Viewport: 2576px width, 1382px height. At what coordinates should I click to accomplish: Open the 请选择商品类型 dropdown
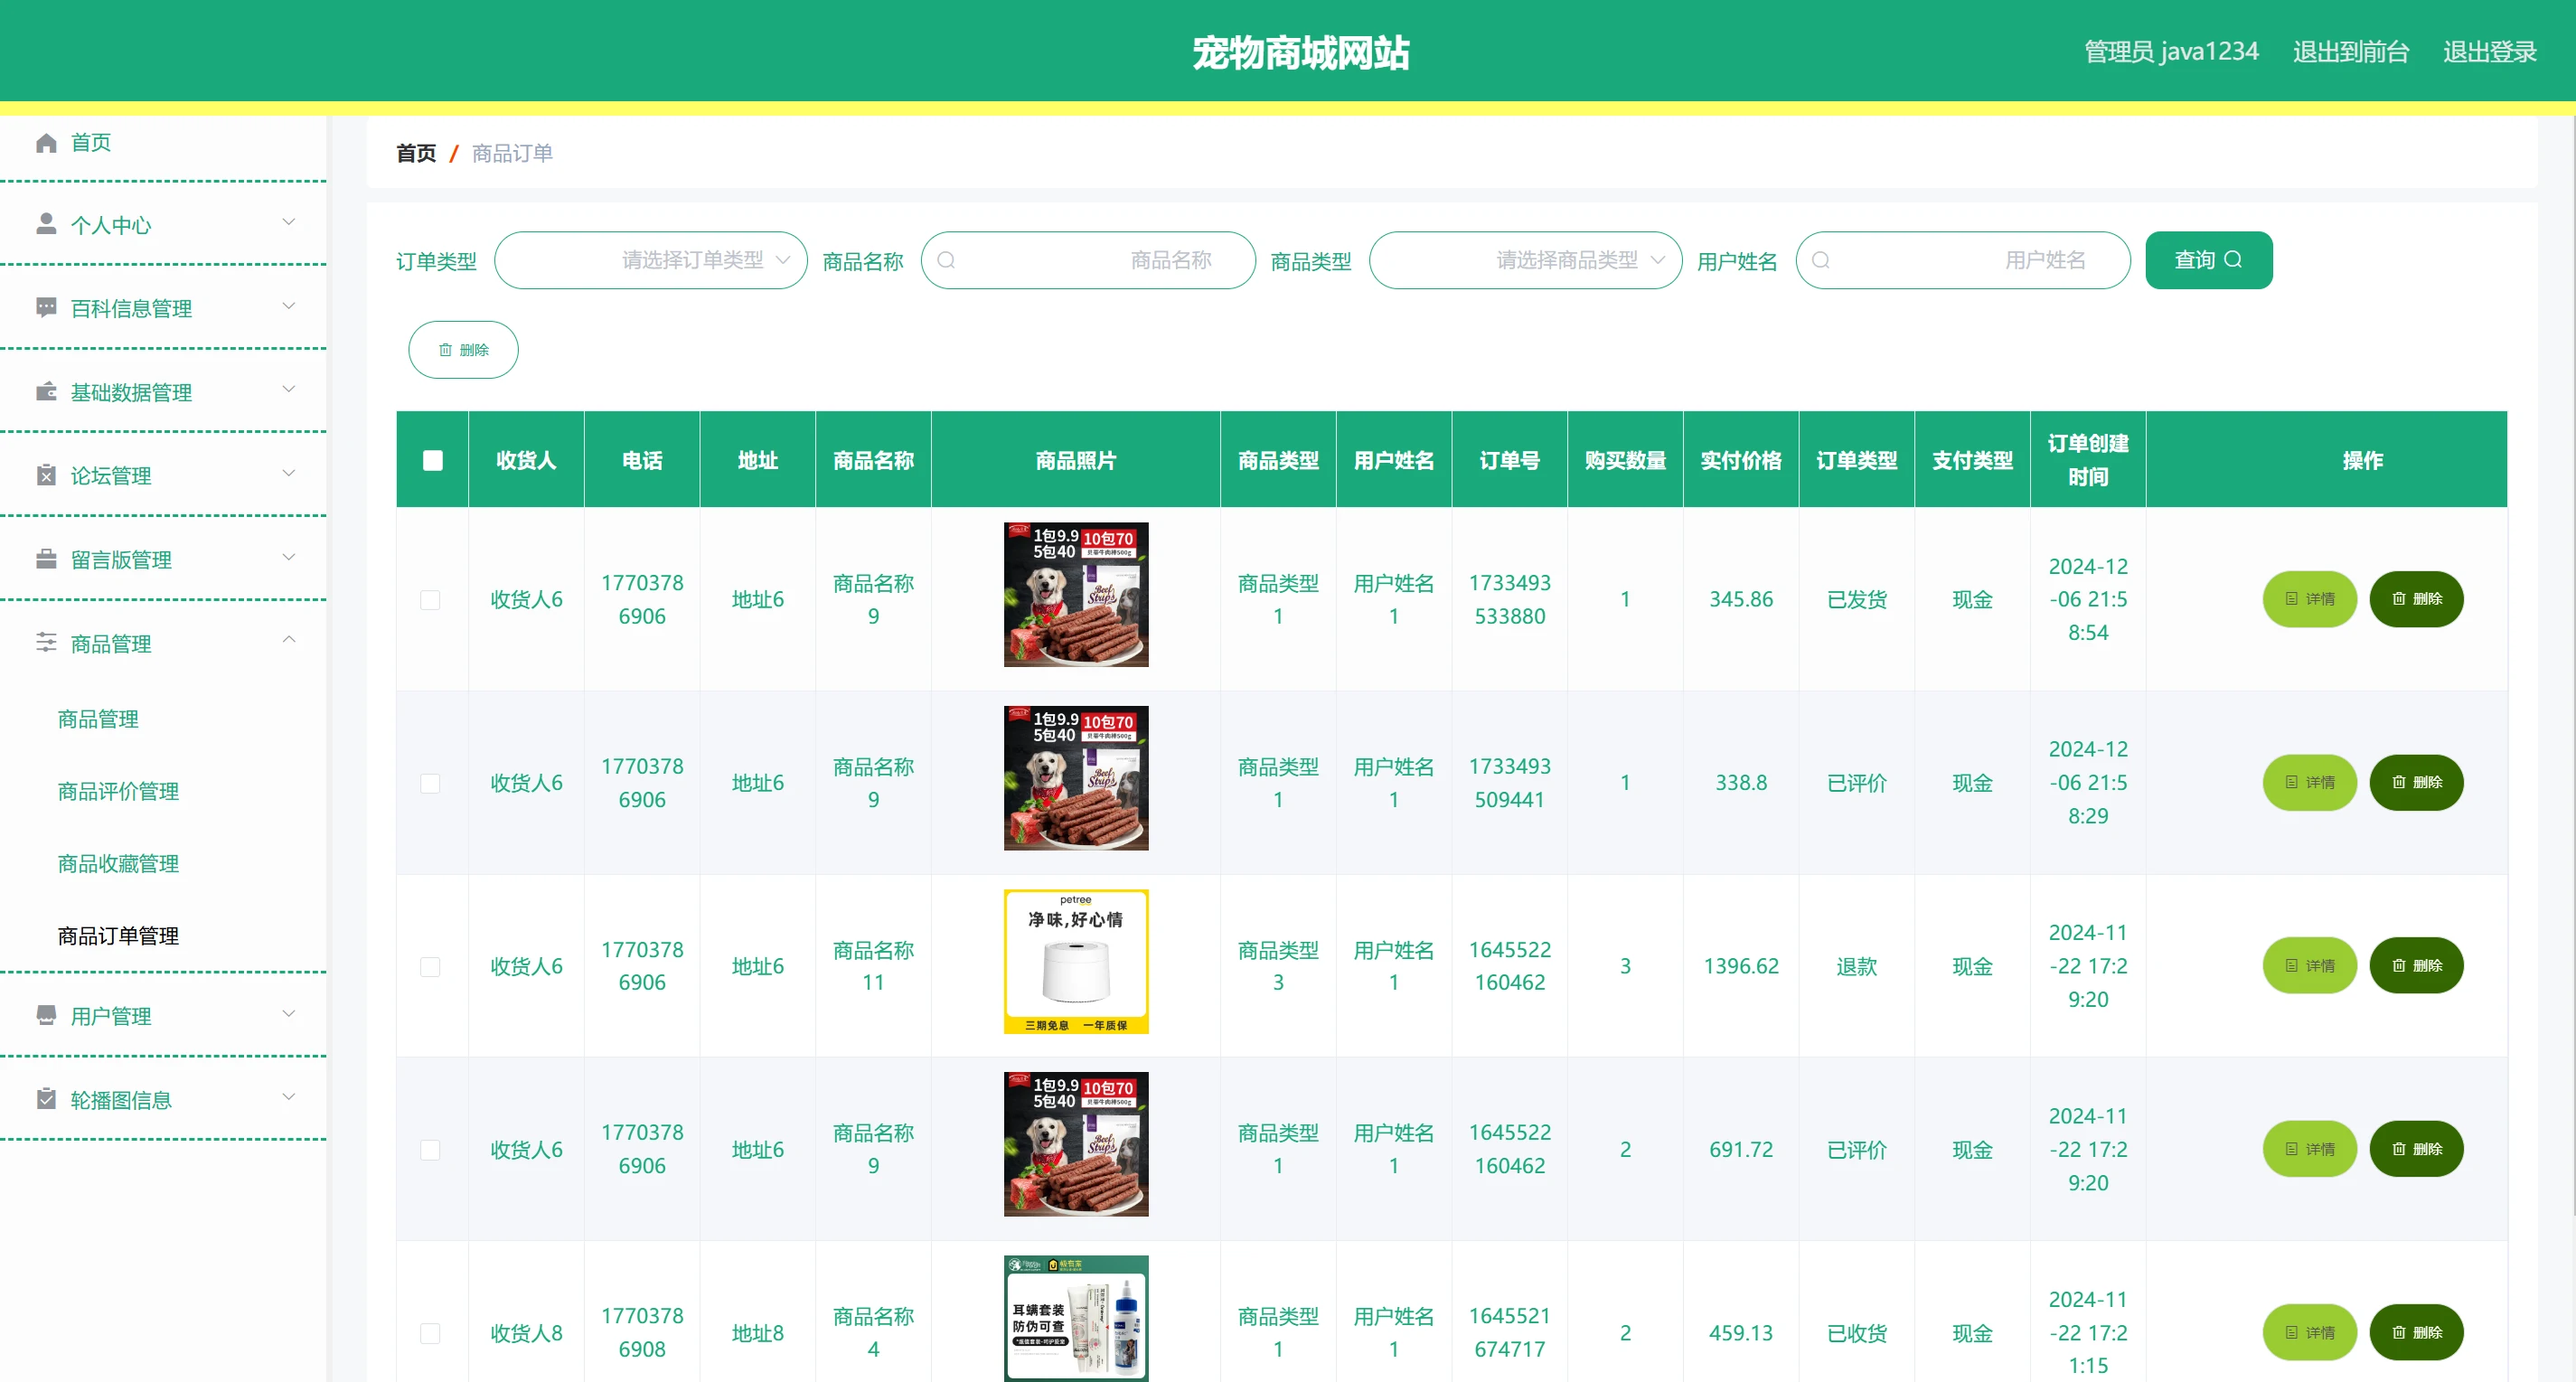[1524, 260]
